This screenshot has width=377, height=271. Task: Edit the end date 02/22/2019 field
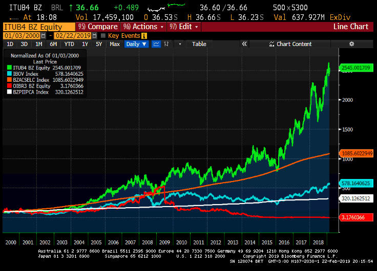click(x=73, y=36)
